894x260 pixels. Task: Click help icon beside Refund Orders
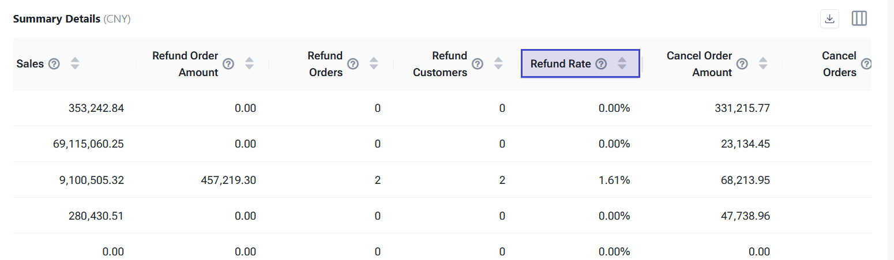pyautogui.click(x=353, y=64)
